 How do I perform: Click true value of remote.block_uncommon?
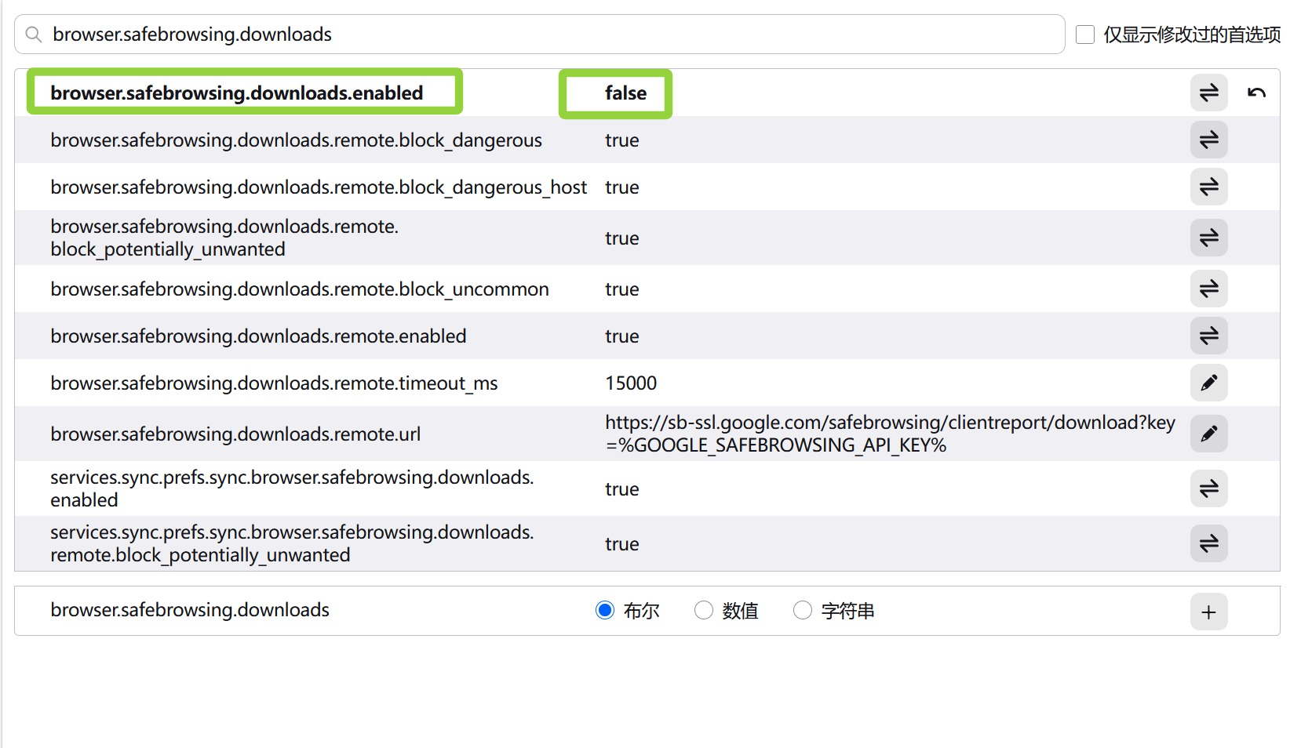pos(621,289)
